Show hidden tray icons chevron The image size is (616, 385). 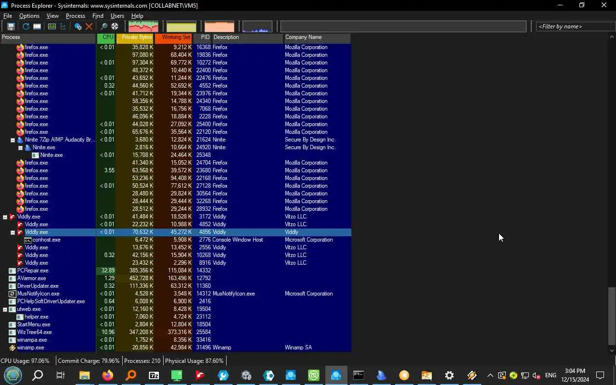tap(490, 375)
